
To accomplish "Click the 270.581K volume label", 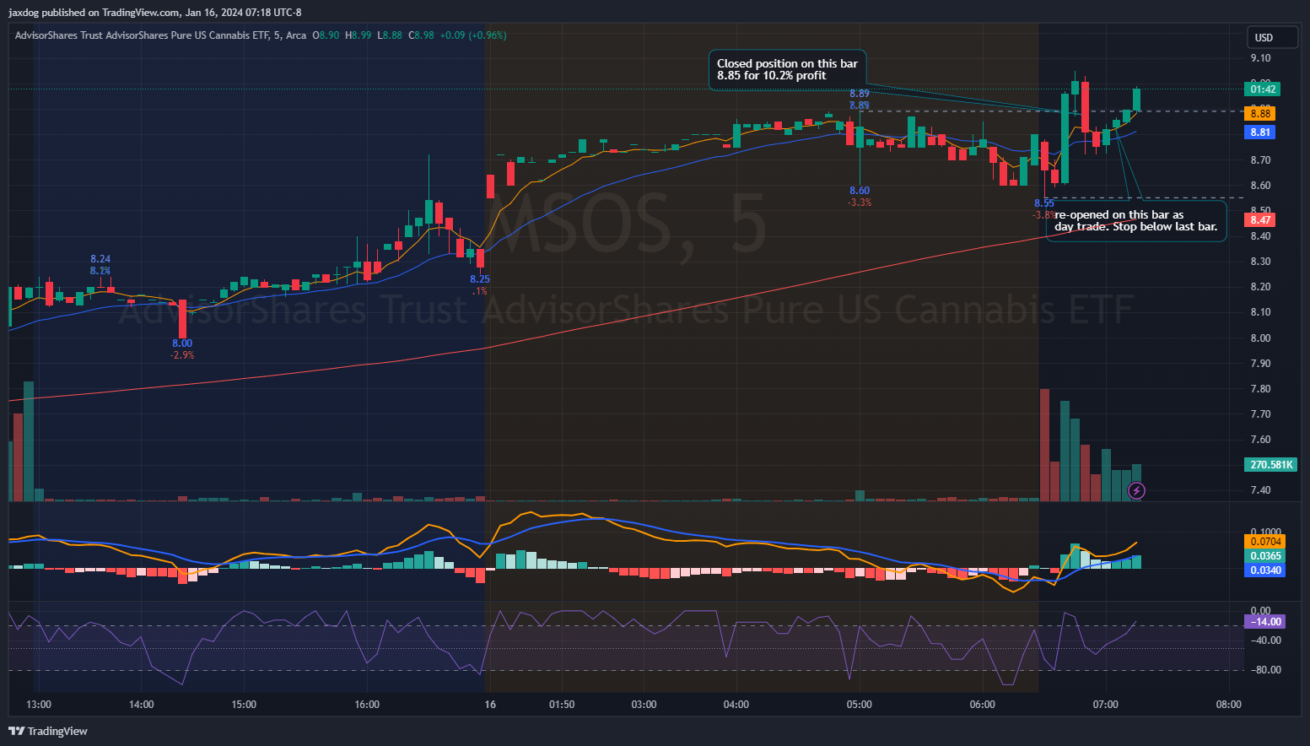I will coord(1271,465).
